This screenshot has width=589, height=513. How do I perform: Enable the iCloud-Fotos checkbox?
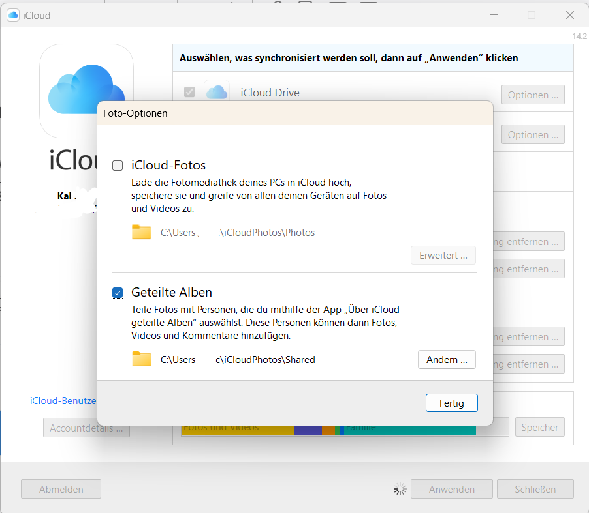point(118,166)
